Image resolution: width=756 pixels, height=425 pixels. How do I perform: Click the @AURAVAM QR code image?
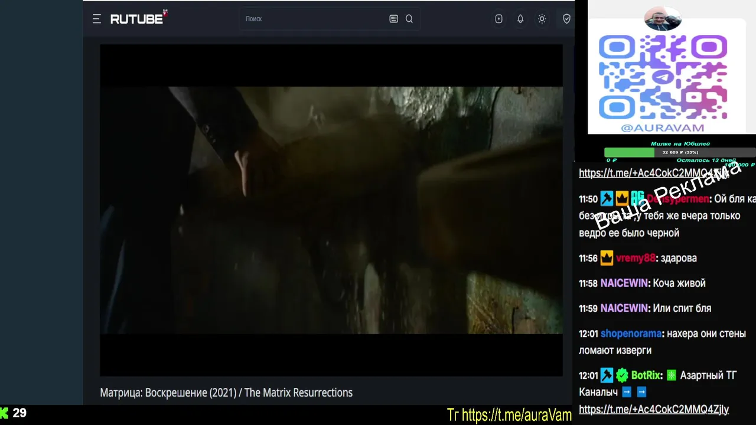tap(663, 77)
